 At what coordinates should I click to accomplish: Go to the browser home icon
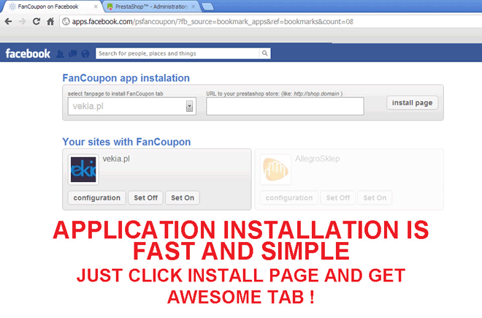coord(50,21)
